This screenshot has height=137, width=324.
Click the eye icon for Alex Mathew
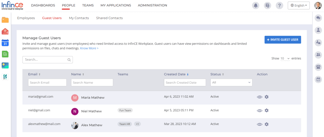click(x=259, y=124)
